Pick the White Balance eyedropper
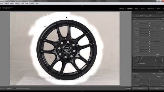 click(x=134, y=77)
